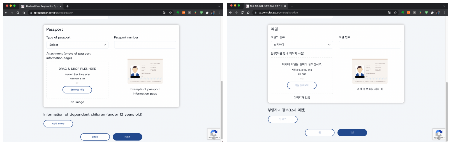This screenshot has height=145, width=451.
Task: Click the '이미지가 없음' text
Action: point(302,98)
